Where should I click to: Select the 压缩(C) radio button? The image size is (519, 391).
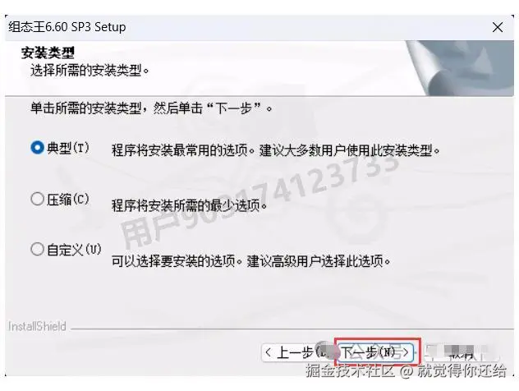(x=38, y=199)
